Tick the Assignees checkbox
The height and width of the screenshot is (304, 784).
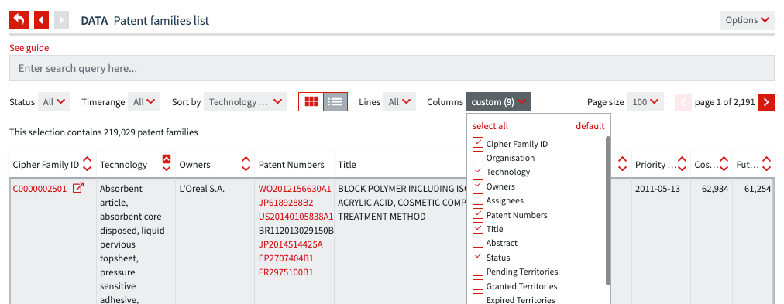point(477,200)
